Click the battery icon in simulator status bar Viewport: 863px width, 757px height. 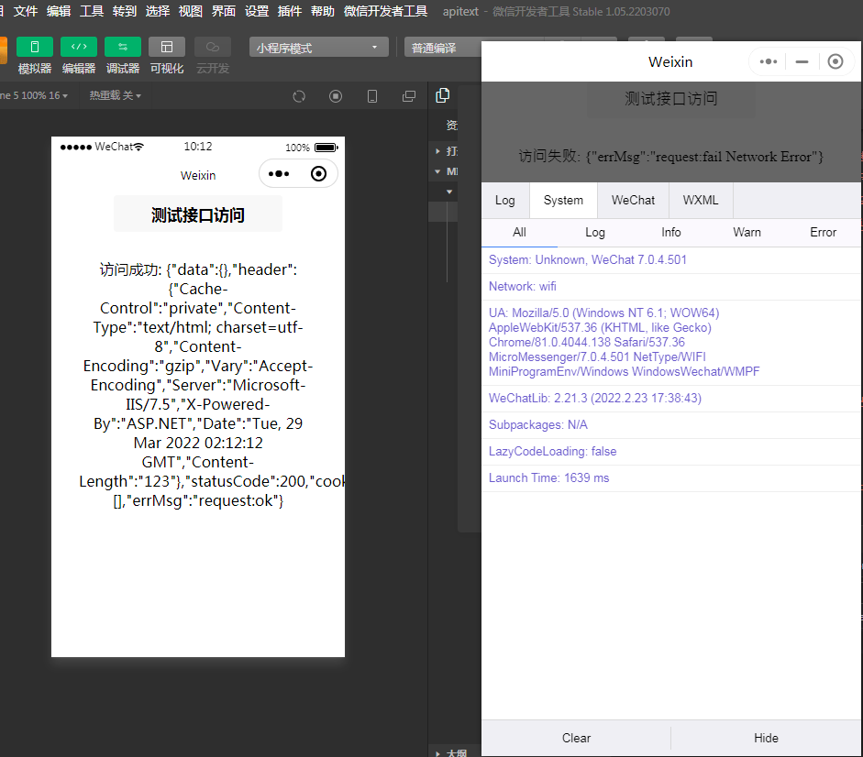click(326, 148)
